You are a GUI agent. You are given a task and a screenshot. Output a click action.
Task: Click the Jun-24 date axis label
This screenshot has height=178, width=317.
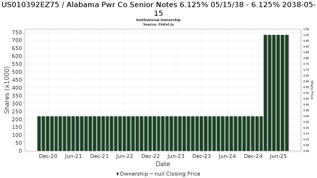tap(227, 156)
